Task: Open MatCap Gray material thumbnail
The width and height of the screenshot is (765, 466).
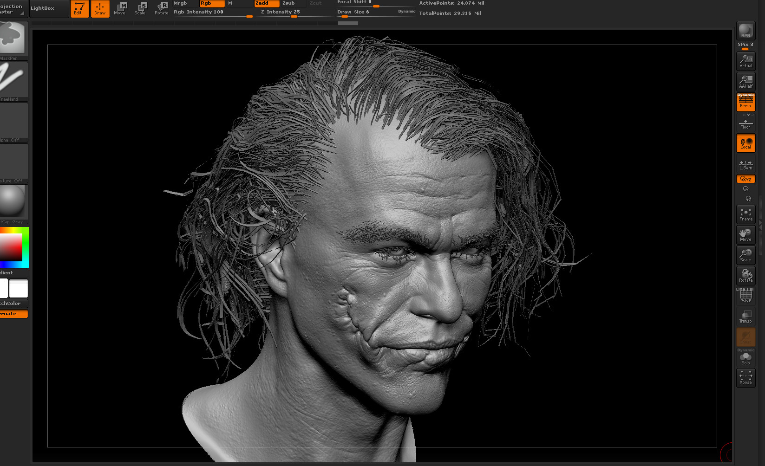Action: coord(13,204)
